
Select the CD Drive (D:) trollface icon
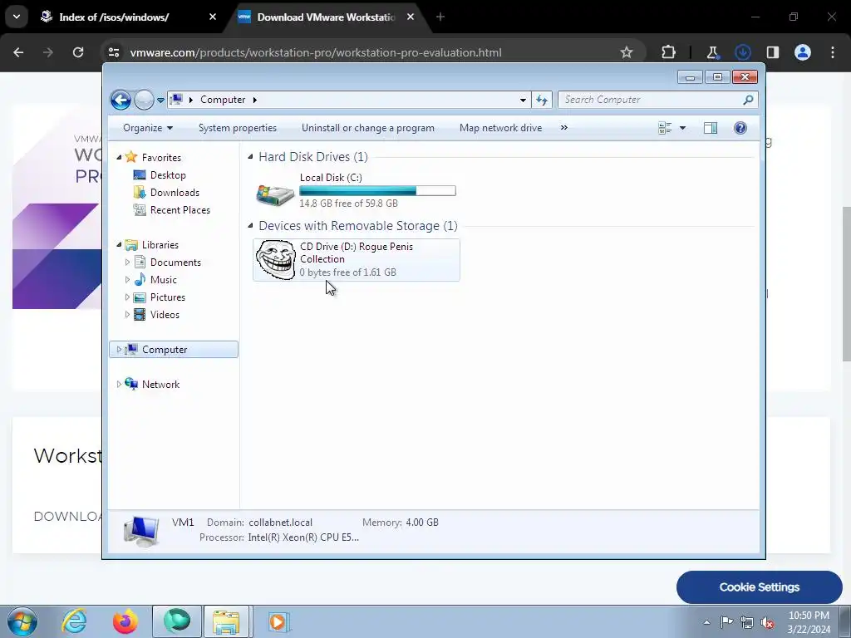276,260
